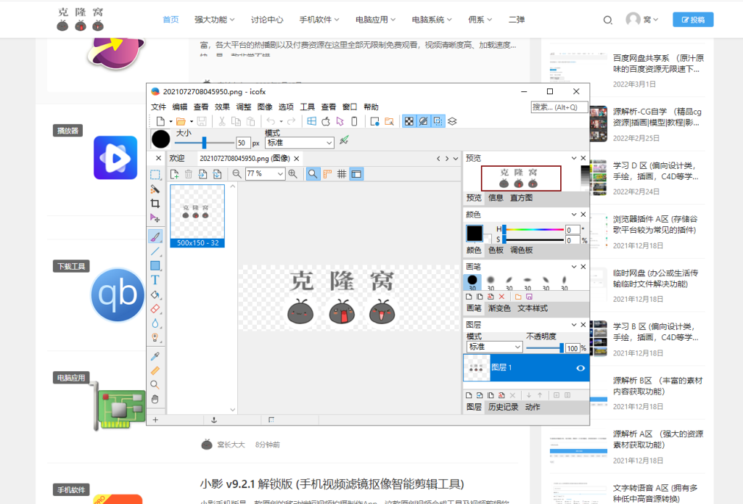The height and width of the screenshot is (504, 743).
Task: Toggle the layers stack toolbar button
Action: [453, 122]
